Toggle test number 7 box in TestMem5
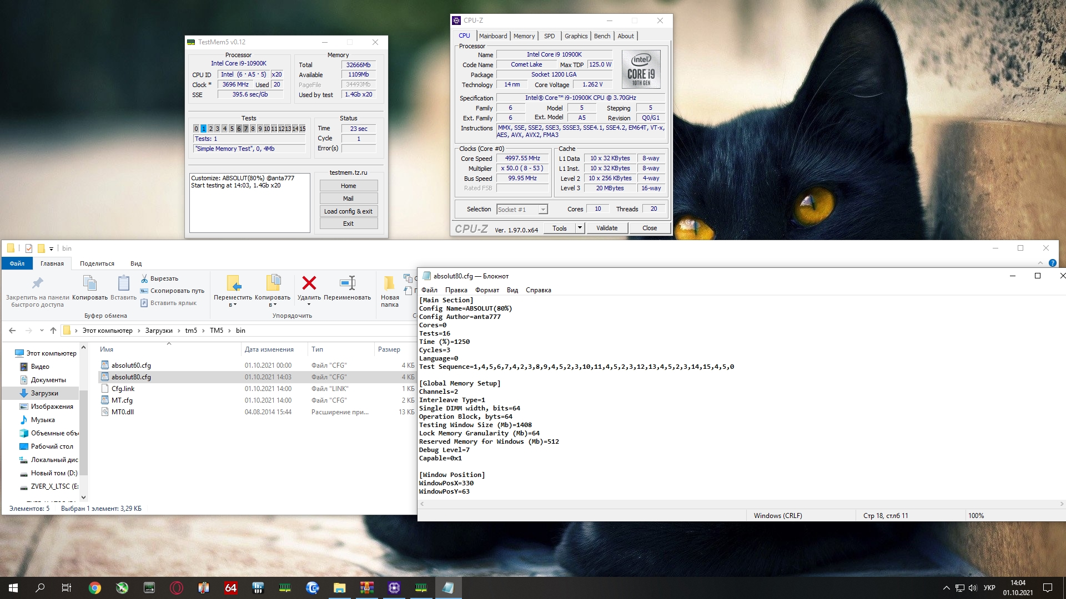Image resolution: width=1066 pixels, height=599 pixels. (246, 129)
